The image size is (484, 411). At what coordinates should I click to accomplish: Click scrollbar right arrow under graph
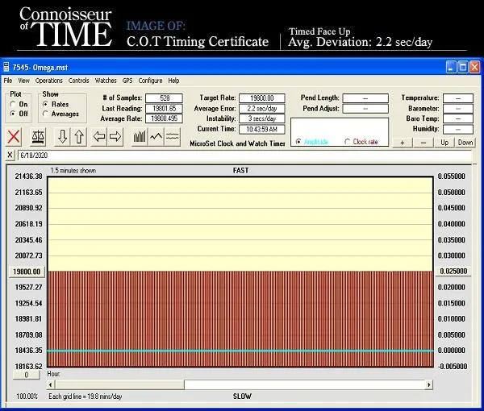(429, 384)
